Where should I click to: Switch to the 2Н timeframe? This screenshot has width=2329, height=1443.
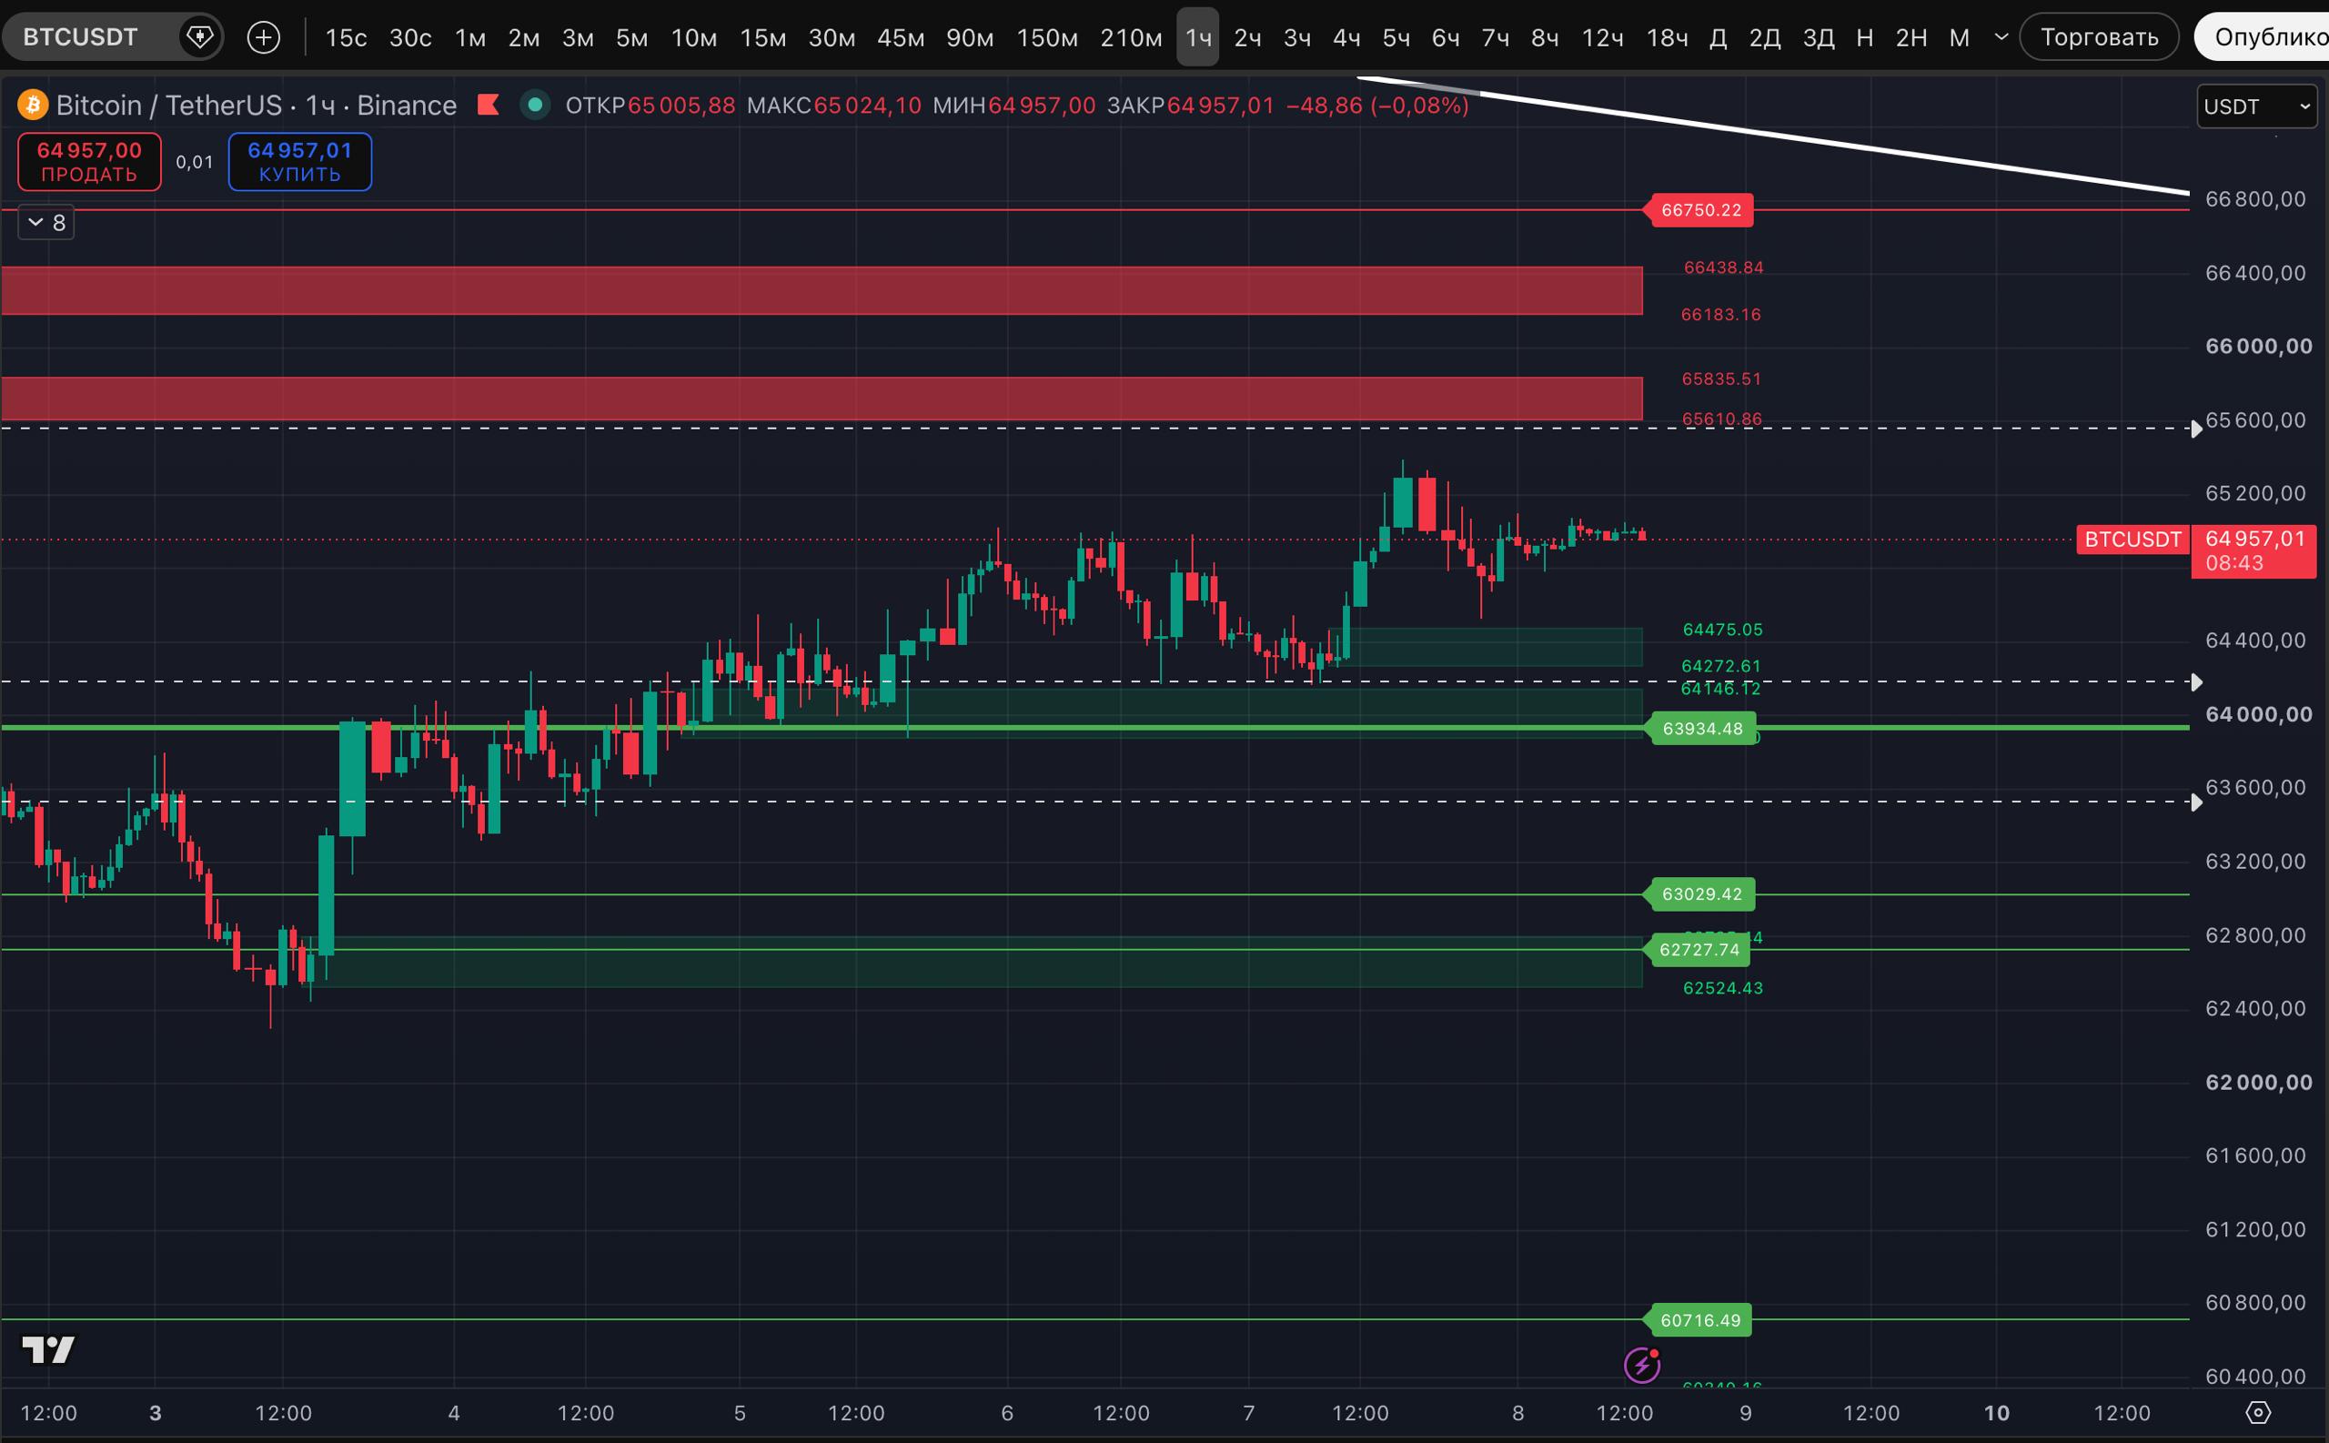pyautogui.click(x=1912, y=37)
